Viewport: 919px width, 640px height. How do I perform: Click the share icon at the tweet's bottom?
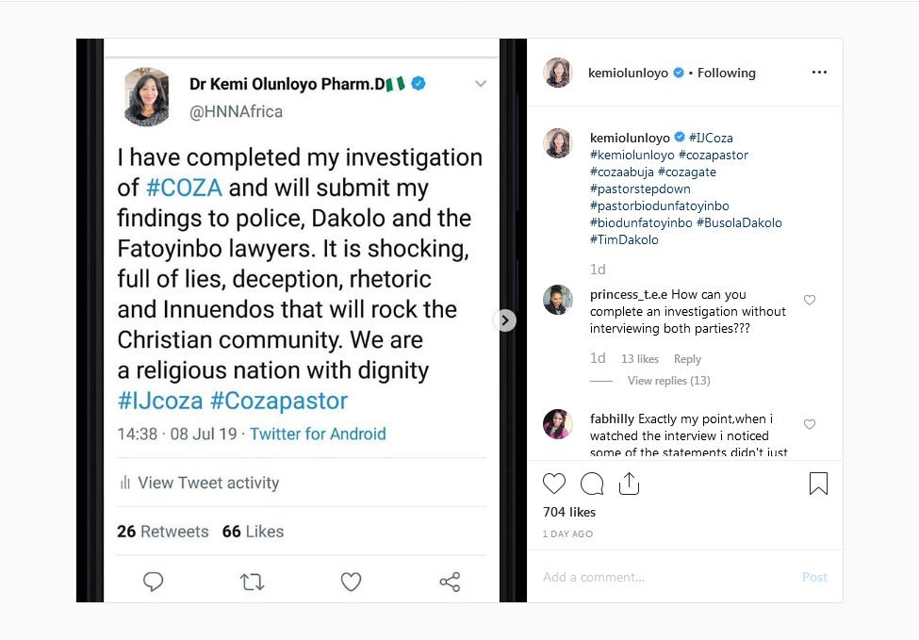click(x=450, y=582)
